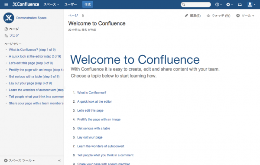Click the sidebar resize handle
The height and width of the screenshot is (165, 260).
click(x=65, y=87)
